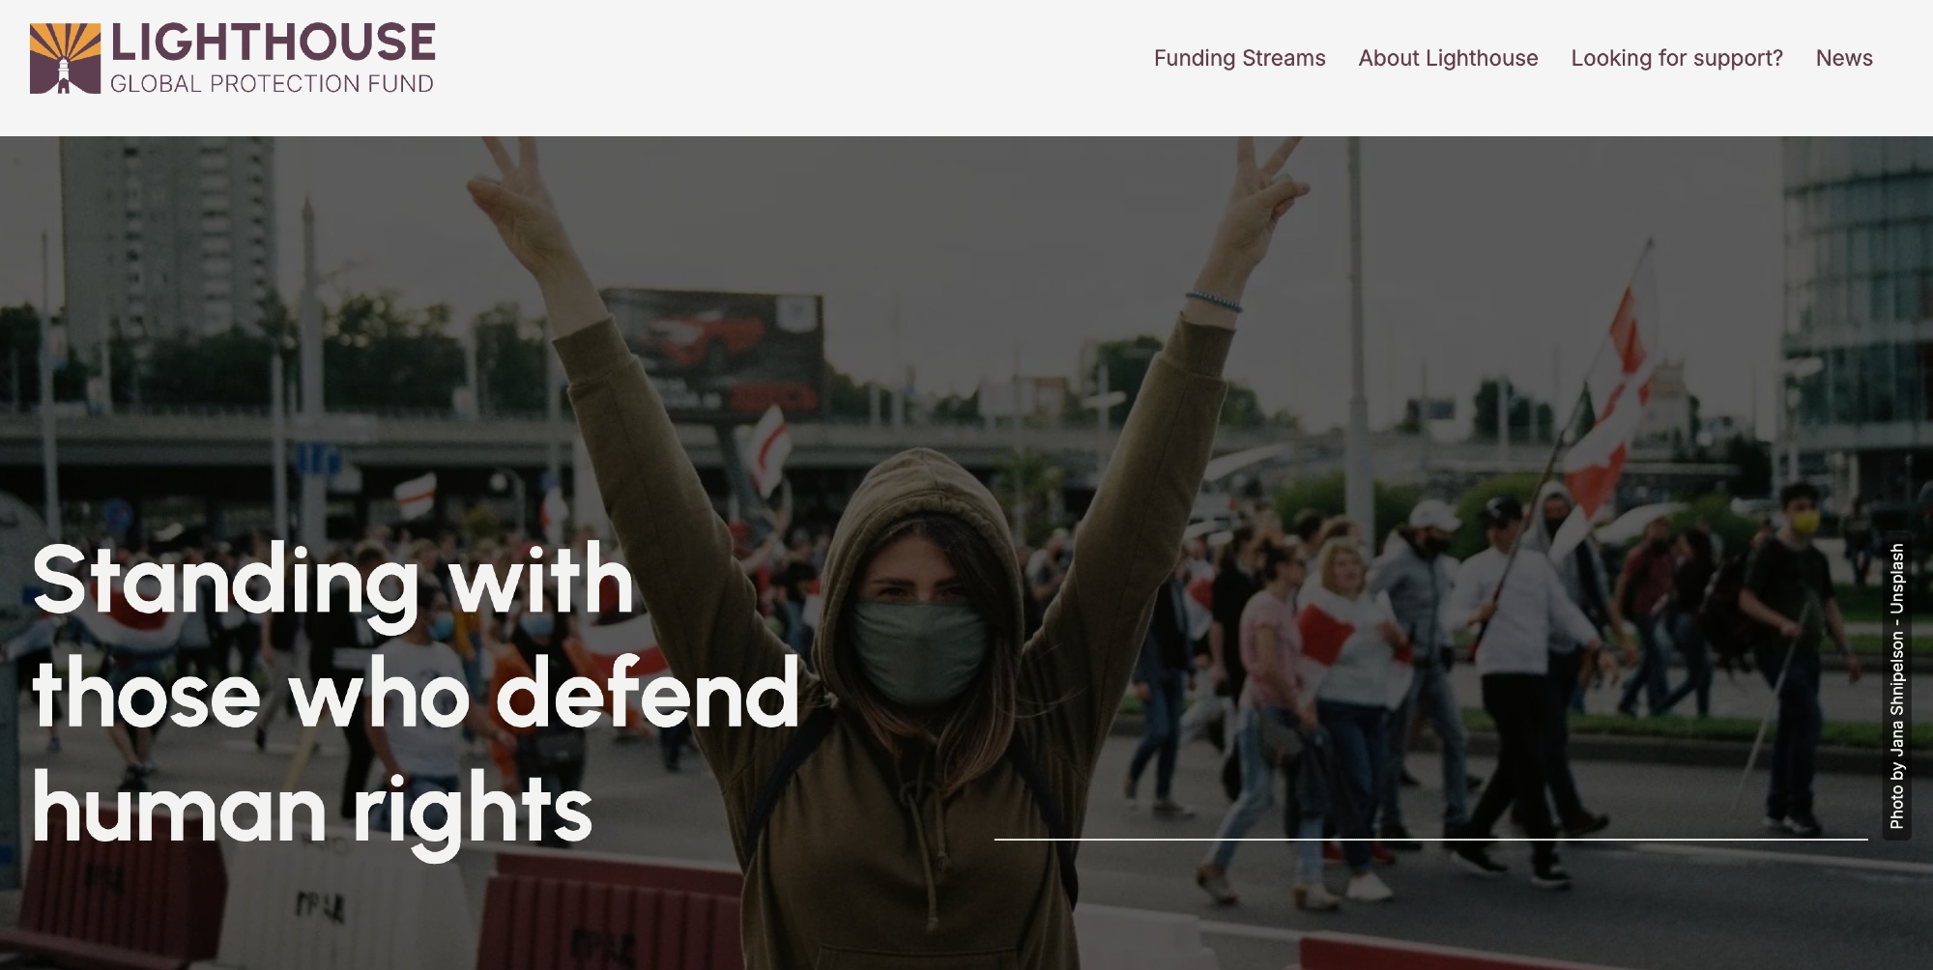Click the words human rights in headline
Viewport: 1933px width, 970px height.
[x=312, y=812]
